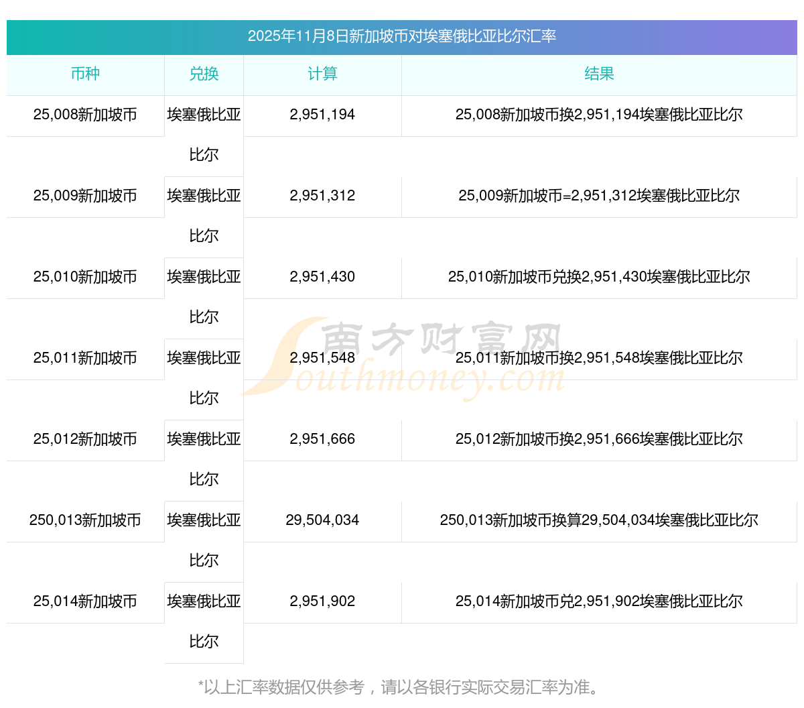Screen dimensions: 804x708
Task: Click the 结果 column header
Action: tap(599, 74)
